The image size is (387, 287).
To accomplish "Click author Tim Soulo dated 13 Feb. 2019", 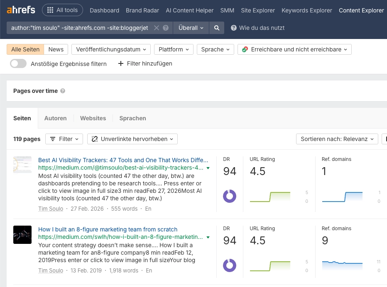I will click(51, 270).
